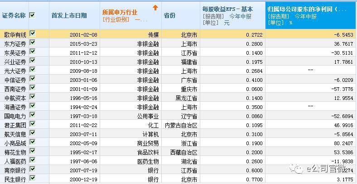Uncheck the 南京银行 row checkbox
The width and height of the screenshot is (357, 184).
pos(32,169)
